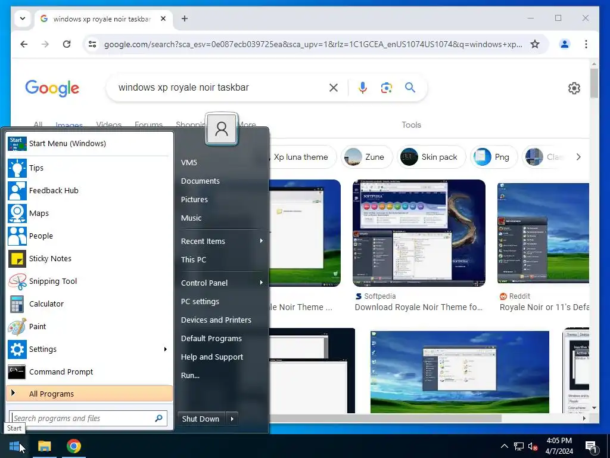Open the Chrome profile avatar
610x458 pixels.
coord(565,44)
